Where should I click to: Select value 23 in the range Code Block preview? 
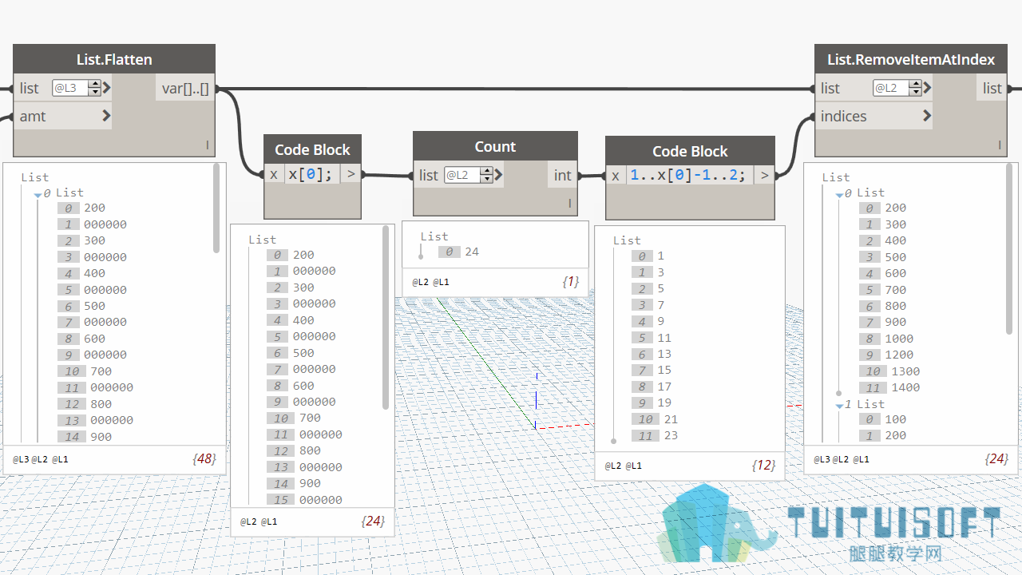coord(671,435)
